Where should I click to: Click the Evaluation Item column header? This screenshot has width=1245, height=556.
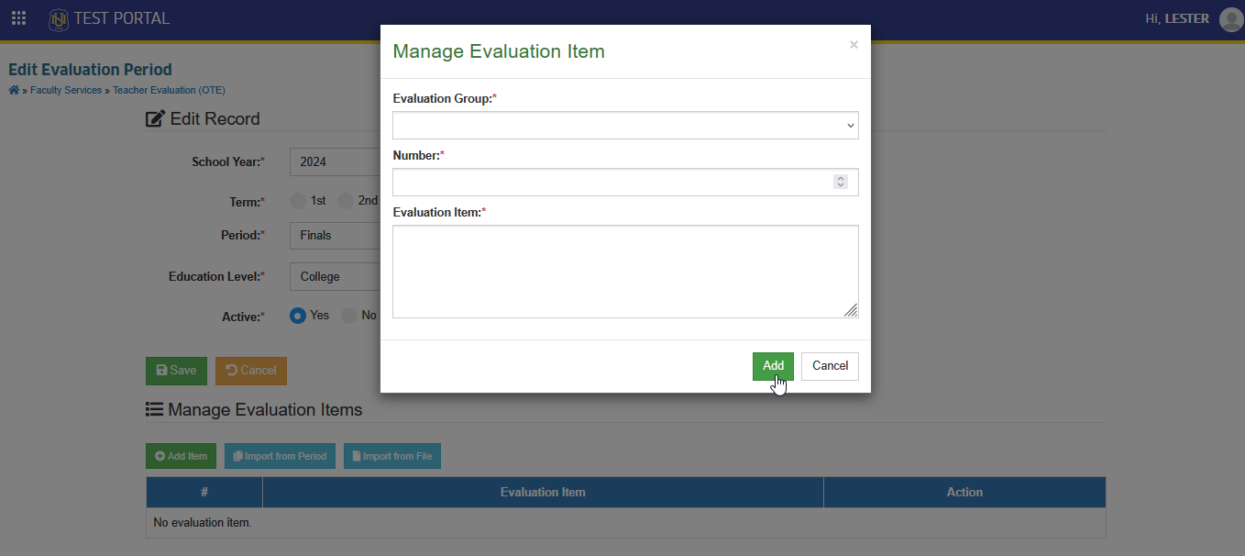coord(543,493)
